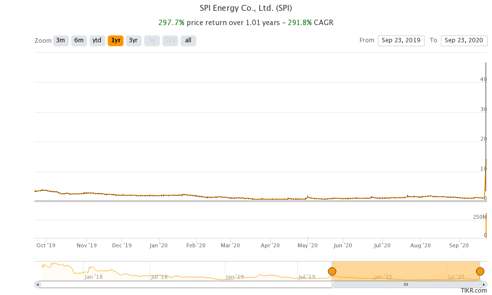Viewport: 492px width, 295px height.
Task: Click the Oct '19 axis label
Action: pos(46,245)
